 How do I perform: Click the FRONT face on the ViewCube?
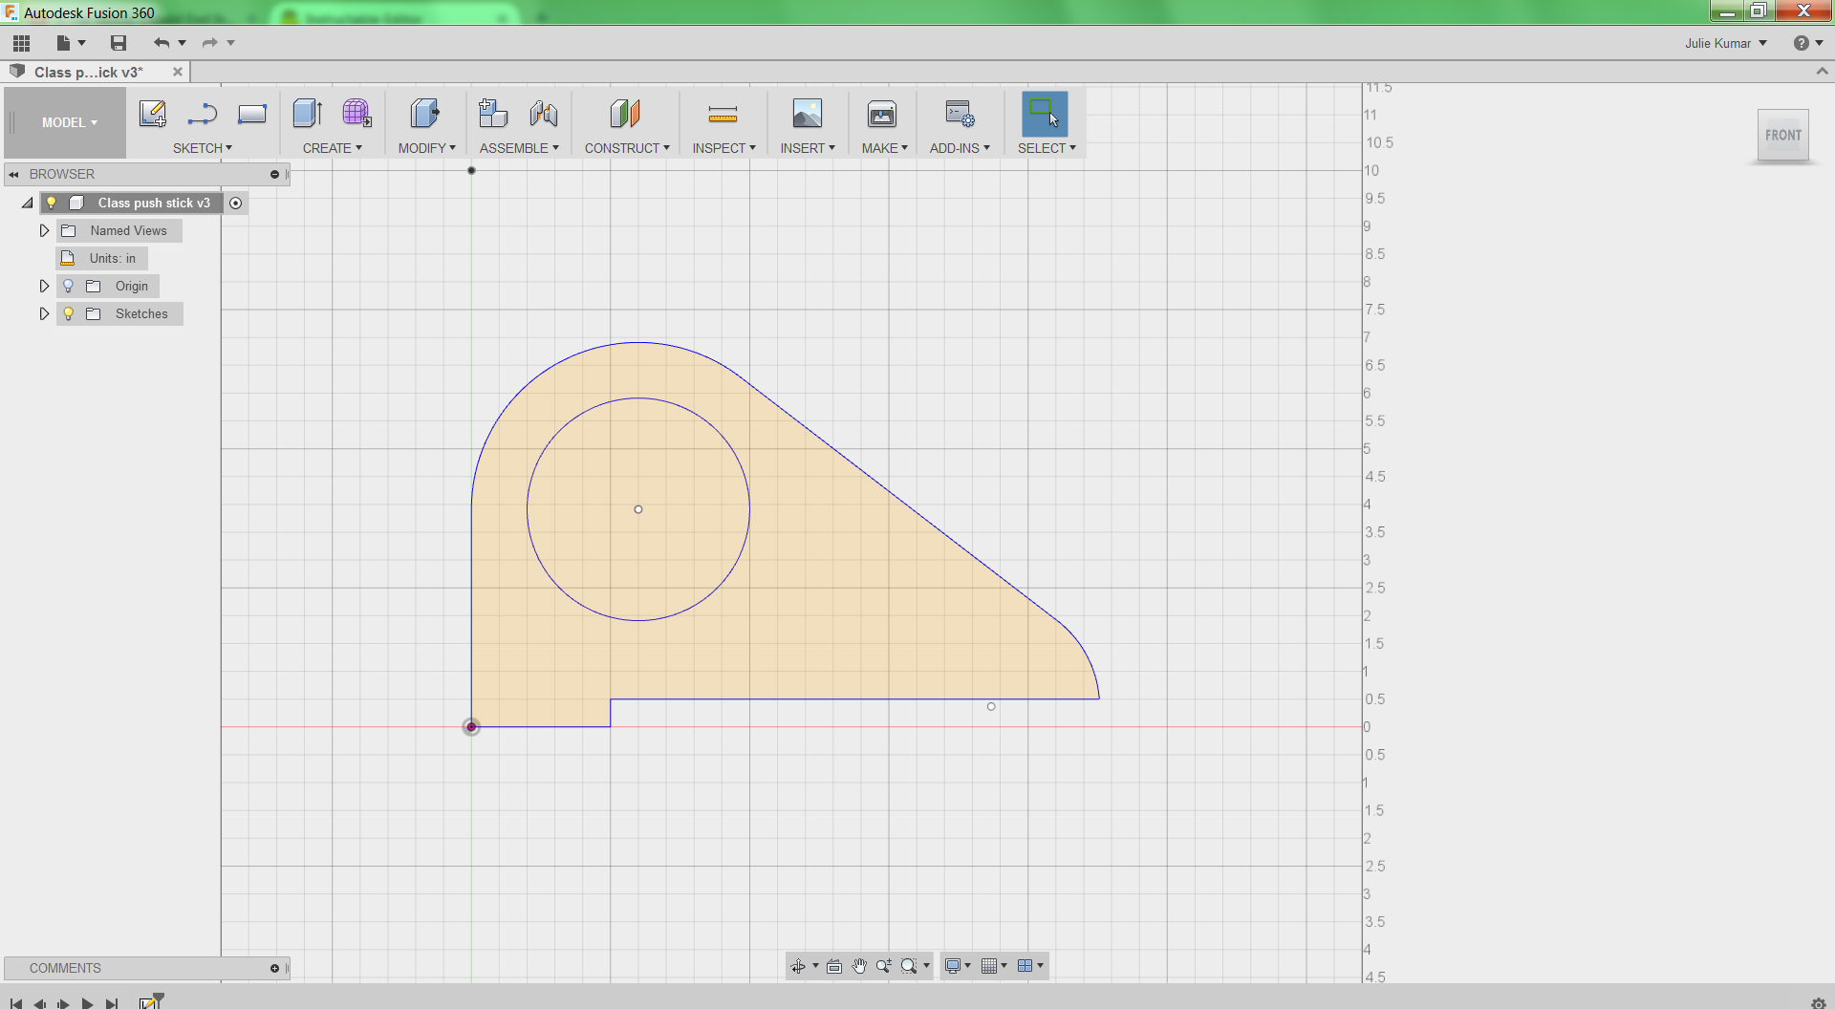click(x=1782, y=135)
